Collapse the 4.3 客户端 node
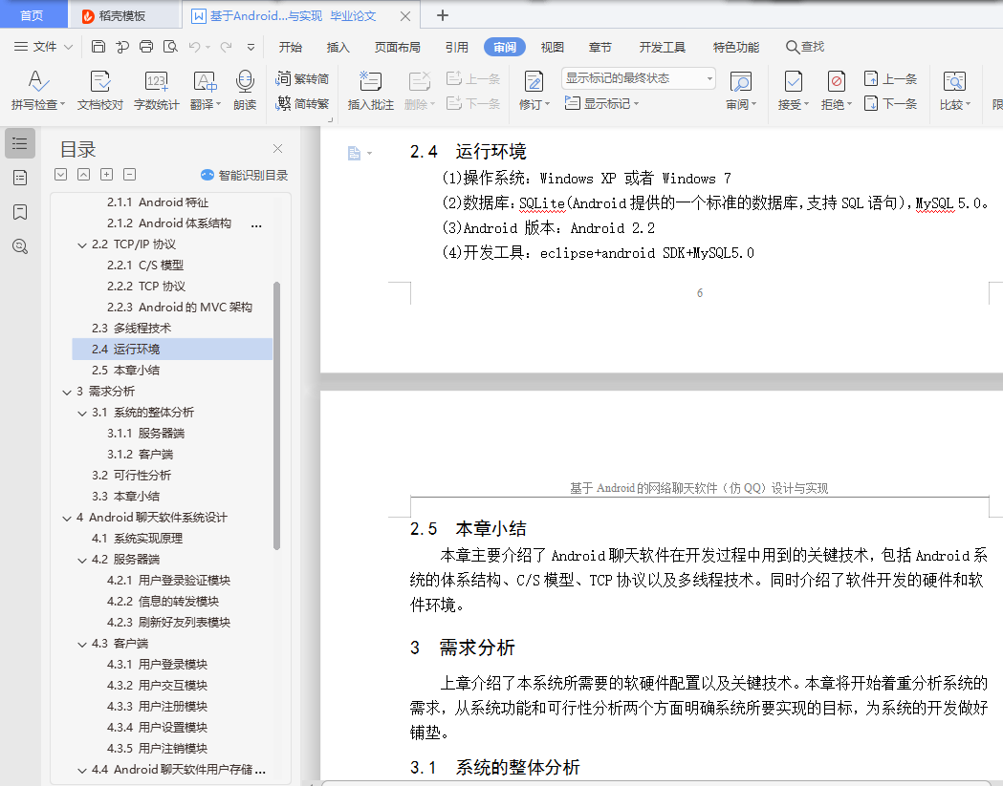1003x786 pixels. coord(82,645)
